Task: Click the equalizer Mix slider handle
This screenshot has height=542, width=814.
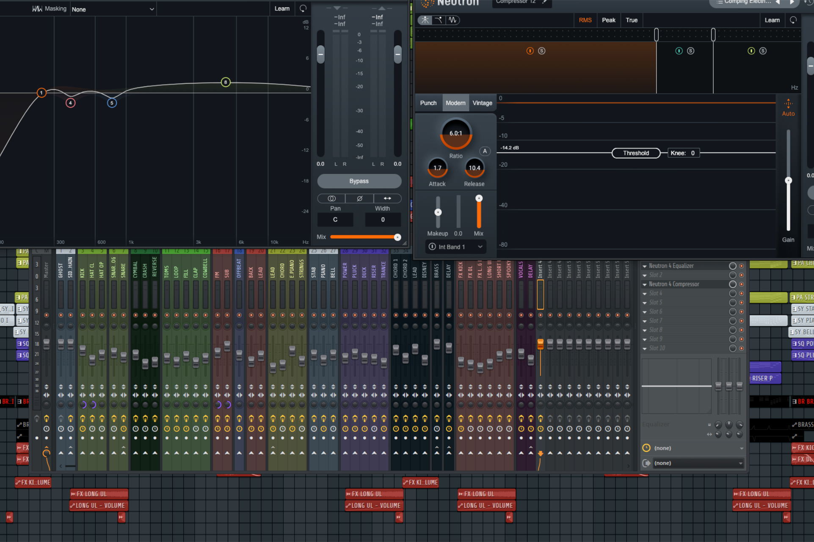Action: tap(397, 237)
